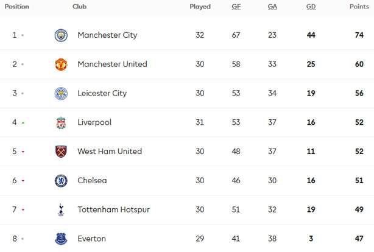The width and height of the screenshot is (374, 252).
Task: Click the Position column header
Action: [x=16, y=7]
